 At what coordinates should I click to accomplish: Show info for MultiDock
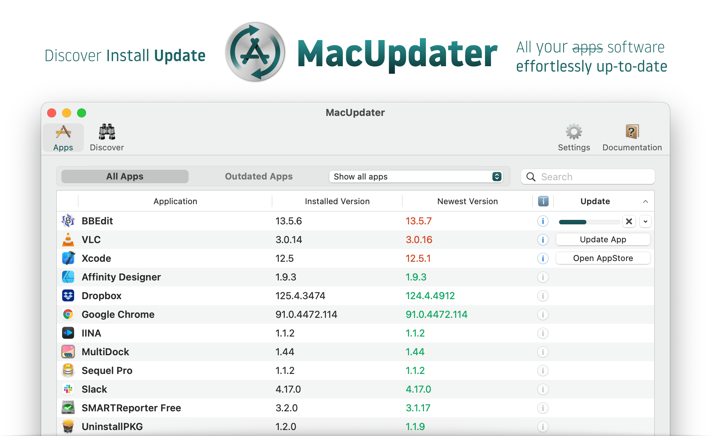click(x=543, y=352)
